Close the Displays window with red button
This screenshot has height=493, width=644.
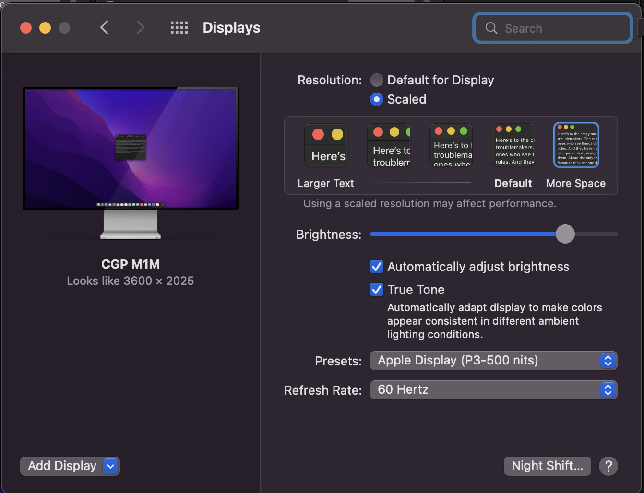pyautogui.click(x=26, y=28)
